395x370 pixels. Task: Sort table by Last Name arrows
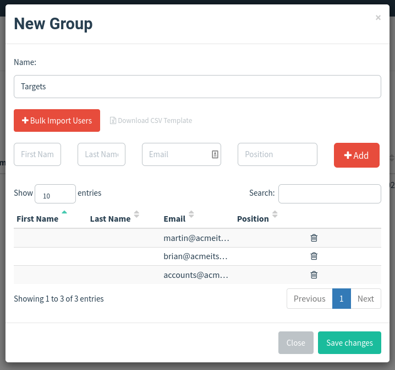tap(136, 214)
